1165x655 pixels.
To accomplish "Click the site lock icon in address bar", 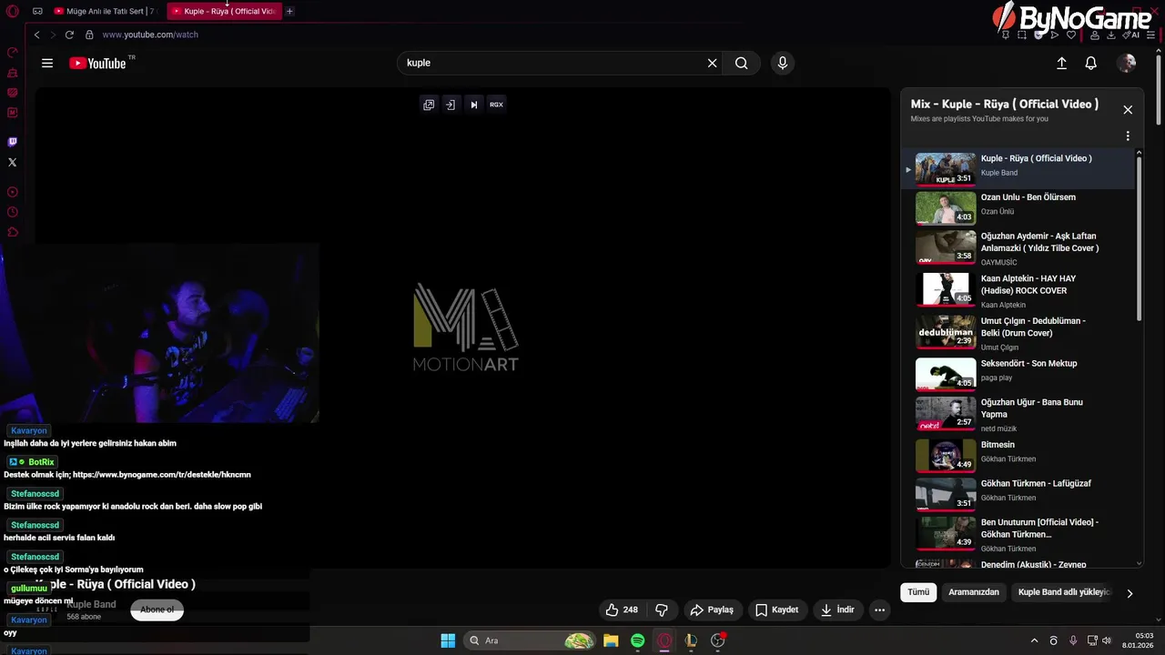I will click(89, 35).
